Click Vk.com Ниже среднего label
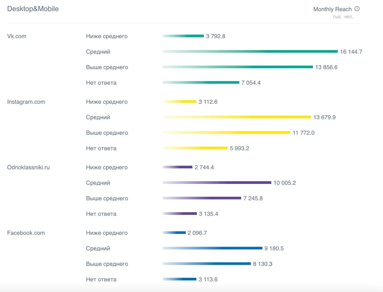The image size is (383, 292). [x=107, y=36]
